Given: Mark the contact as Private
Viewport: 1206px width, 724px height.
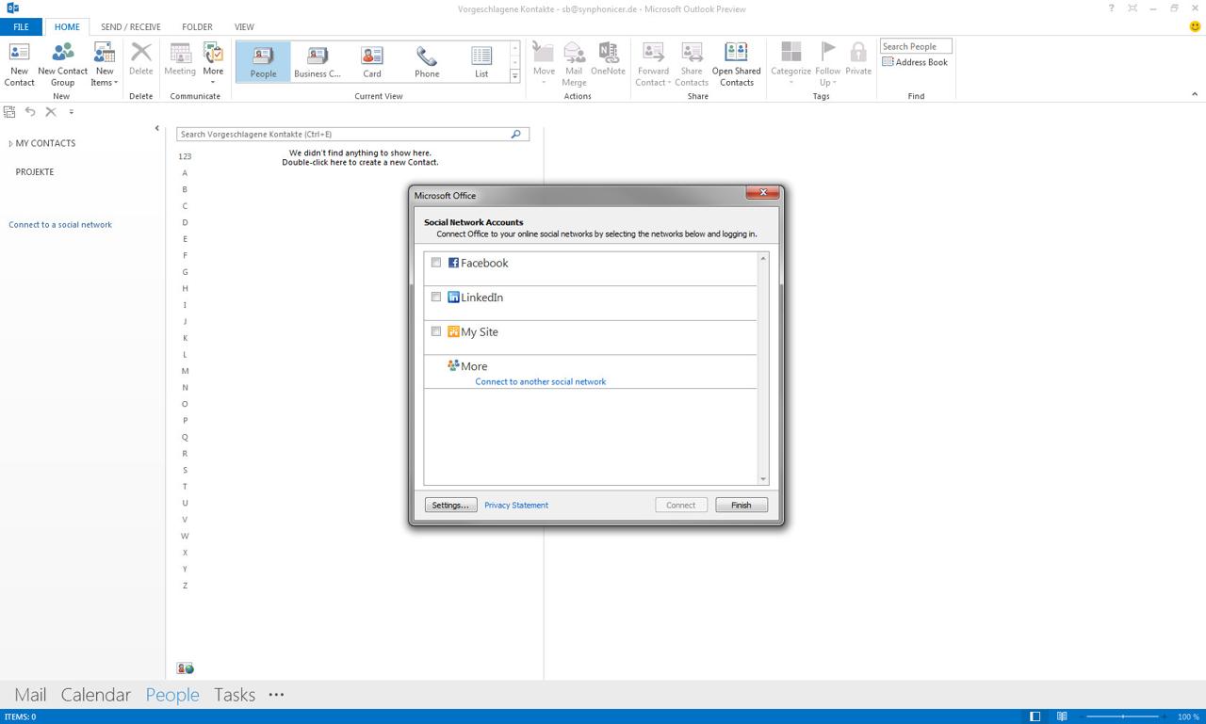Looking at the screenshot, I should [858, 59].
